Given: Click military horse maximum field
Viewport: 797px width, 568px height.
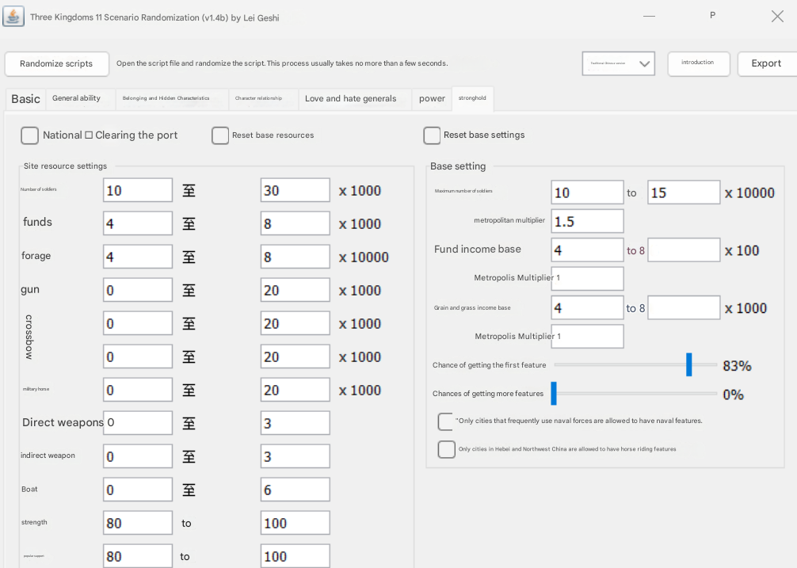Looking at the screenshot, I should coord(296,391).
